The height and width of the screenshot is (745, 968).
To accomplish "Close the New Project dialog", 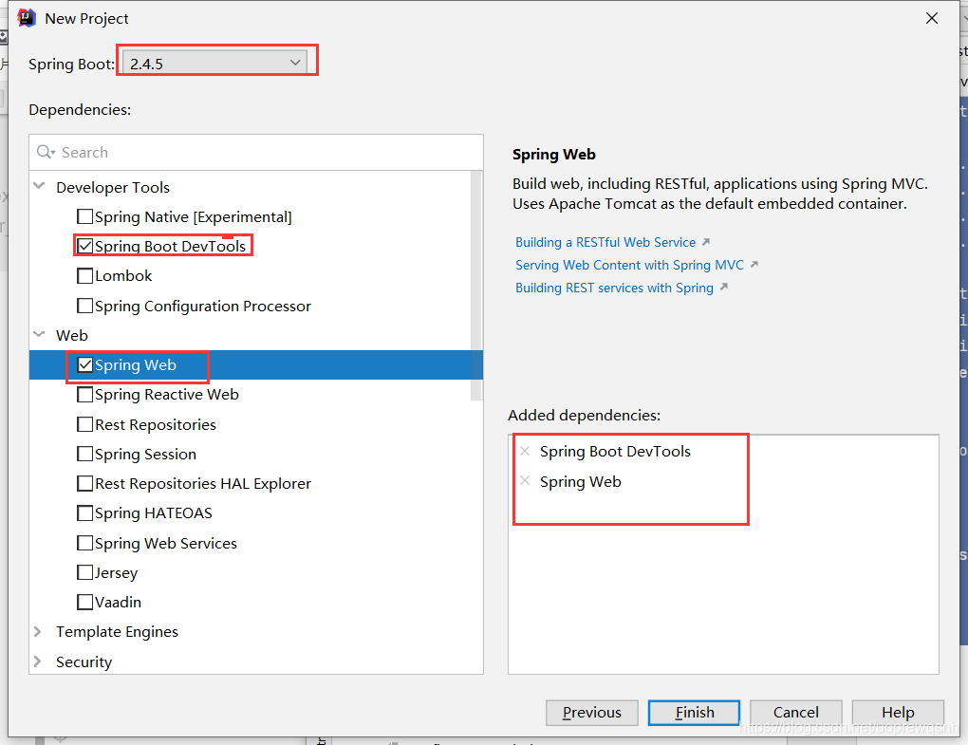I will [x=932, y=19].
